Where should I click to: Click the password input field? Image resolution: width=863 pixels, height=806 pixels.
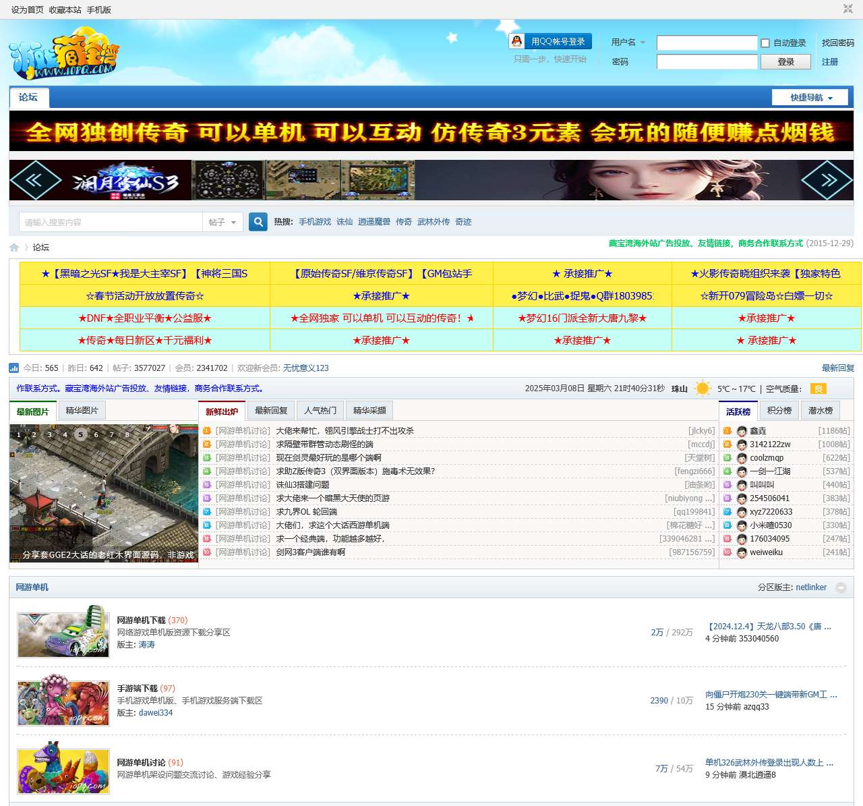[x=707, y=62]
